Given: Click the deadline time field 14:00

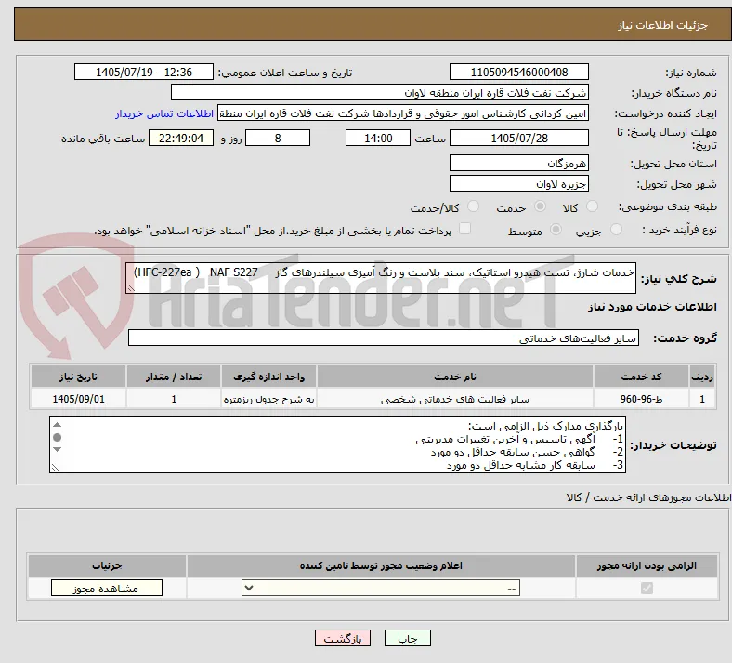Looking at the screenshot, I should point(378,139).
